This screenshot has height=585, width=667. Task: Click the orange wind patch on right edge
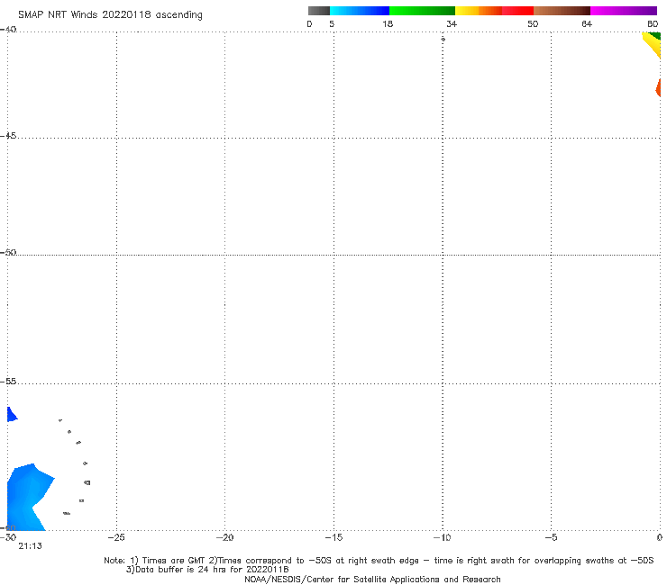click(x=659, y=88)
